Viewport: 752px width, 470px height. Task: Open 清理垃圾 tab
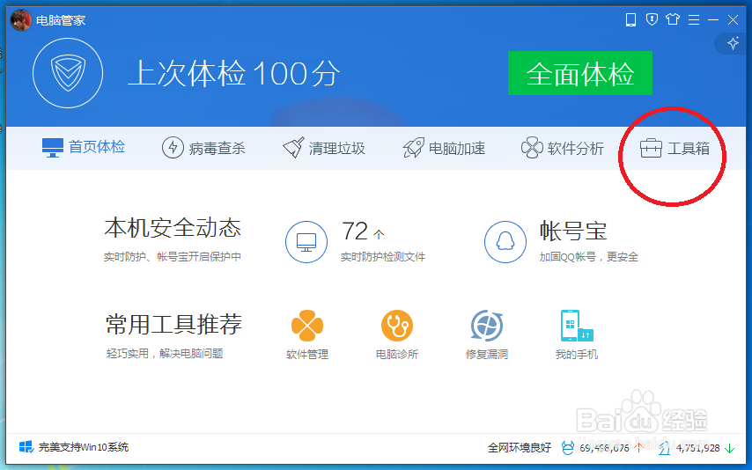(x=324, y=148)
